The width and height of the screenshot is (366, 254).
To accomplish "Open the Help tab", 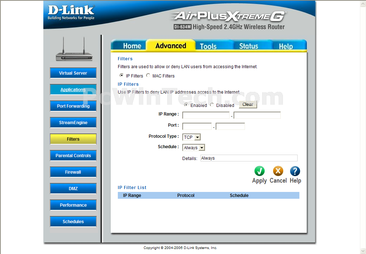I will pyautogui.click(x=286, y=46).
